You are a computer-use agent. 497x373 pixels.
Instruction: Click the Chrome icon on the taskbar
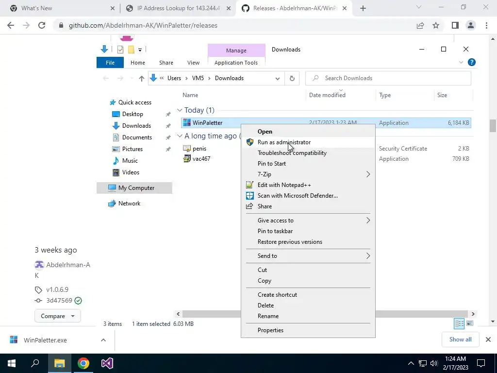[x=83, y=363]
